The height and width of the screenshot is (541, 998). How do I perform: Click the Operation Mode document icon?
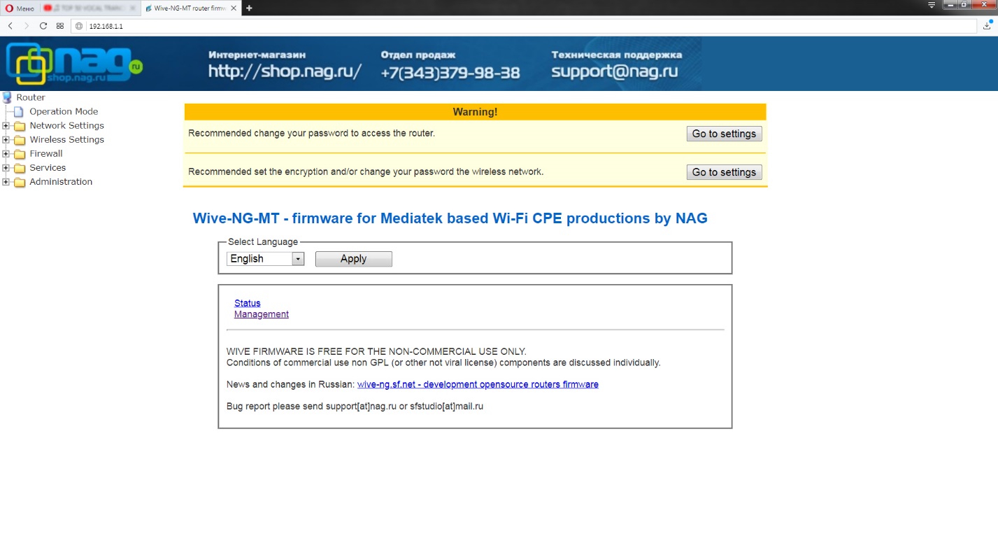(19, 111)
